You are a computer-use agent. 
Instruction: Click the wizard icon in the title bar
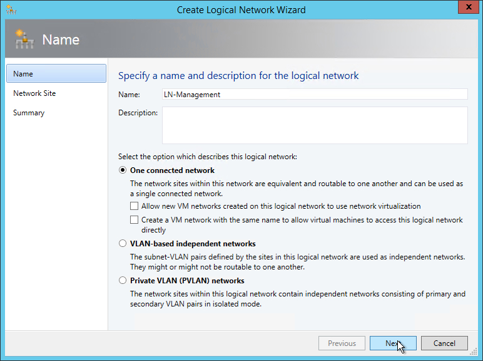11,10
